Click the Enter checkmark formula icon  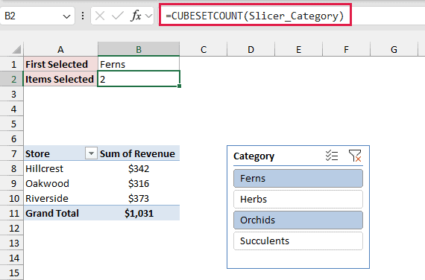(118, 16)
